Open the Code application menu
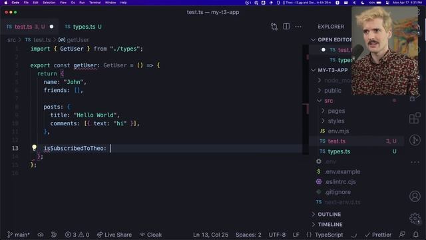 15,3
